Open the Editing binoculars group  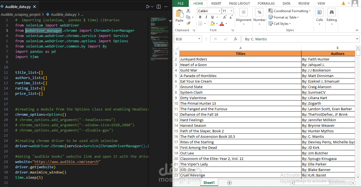pos(332,17)
